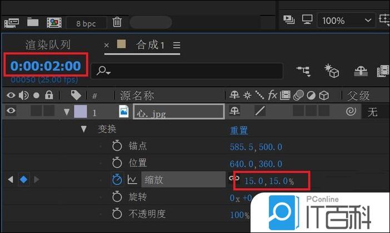This screenshot has width=390, height=233.
Task: Collapse the 变换 property group
Action: (84, 129)
